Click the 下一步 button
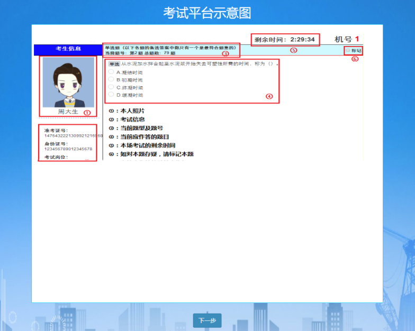This screenshot has width=415, height=331. pyautogui.click(x=207, y=320)
